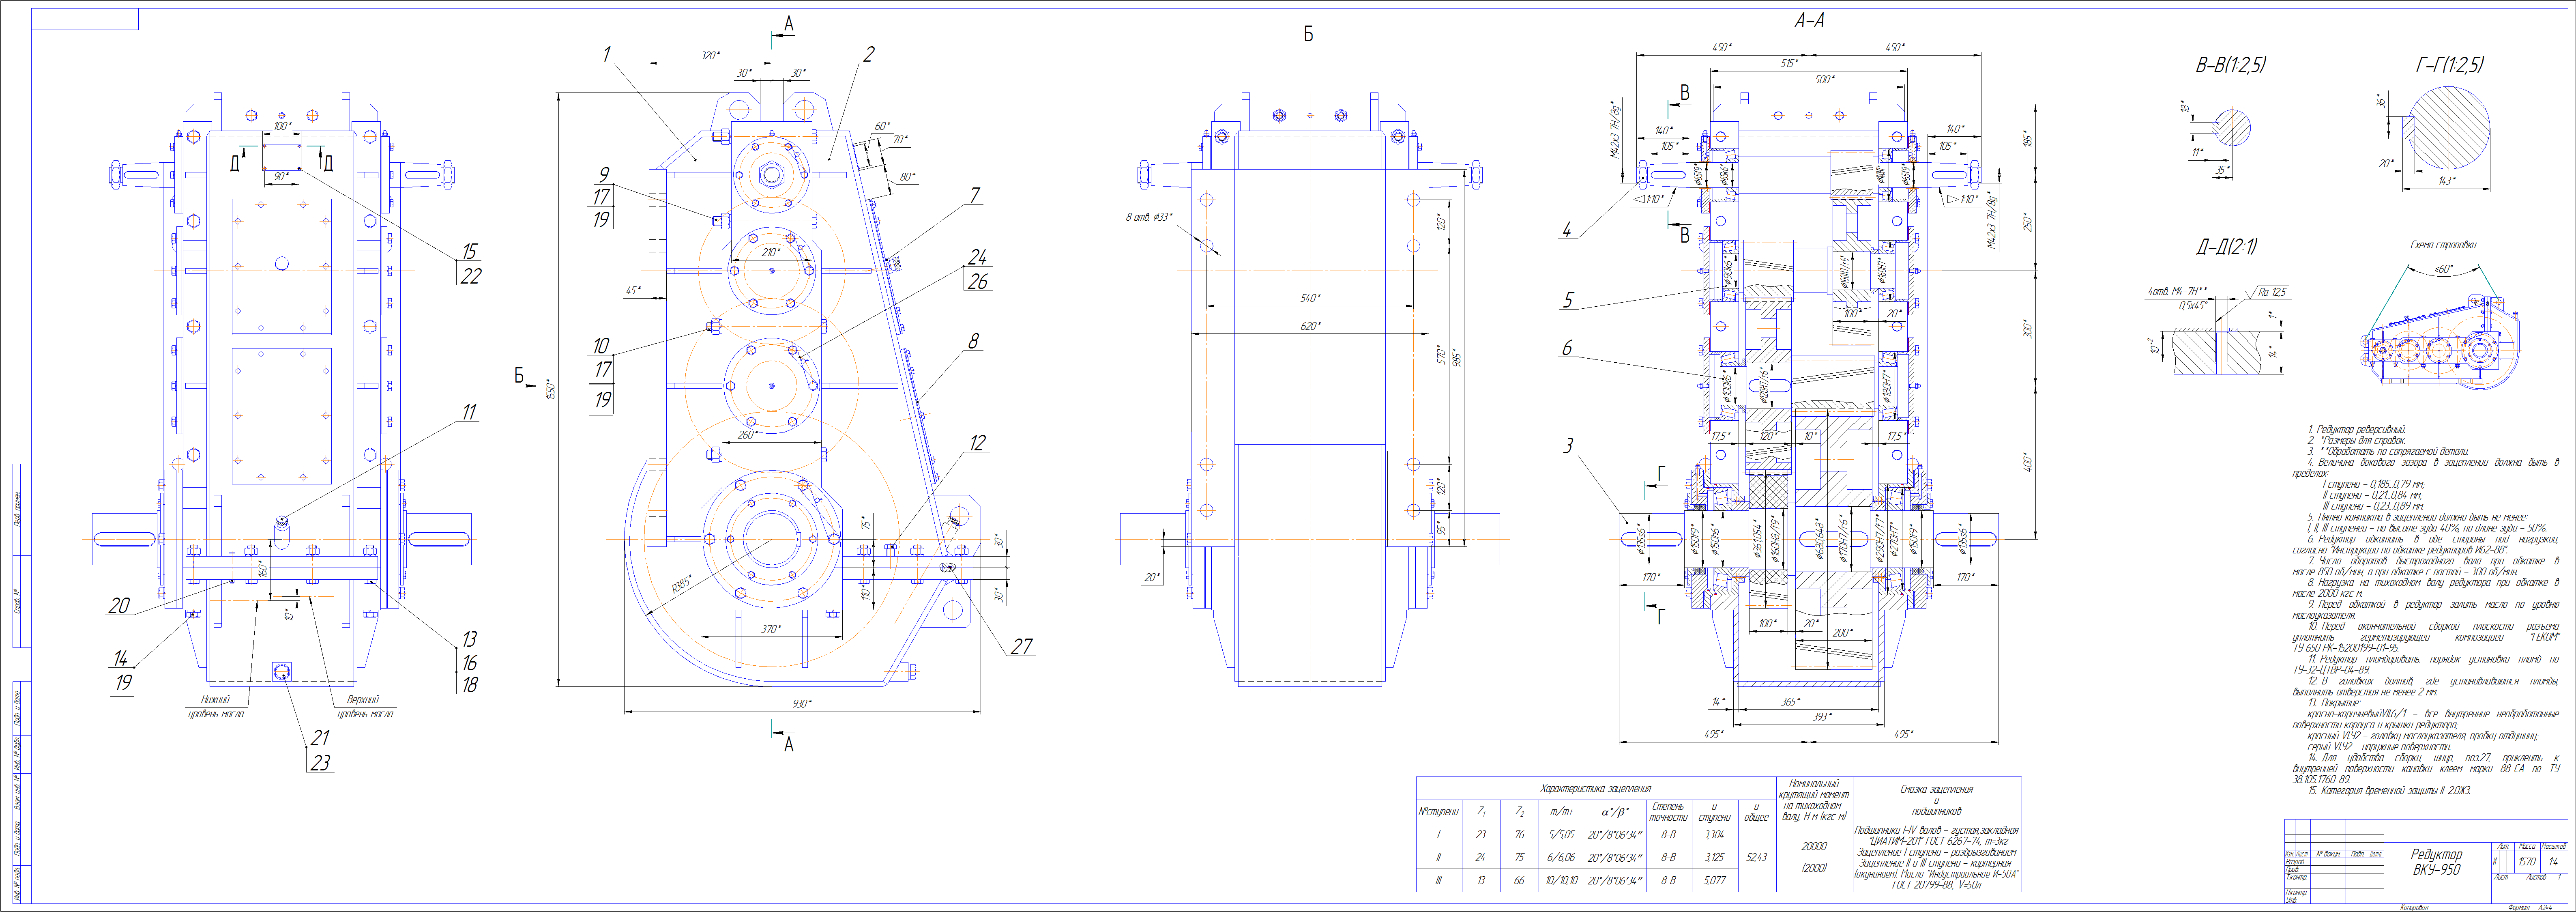The height and width of the screenshot is (912, 2576).
Task: Click the "540*" dimension in view Б
Action: [x=1310, y=298]
